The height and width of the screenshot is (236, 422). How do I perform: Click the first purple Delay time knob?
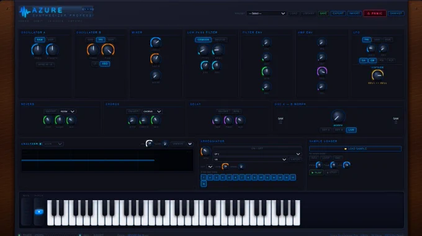pos(217,121)
